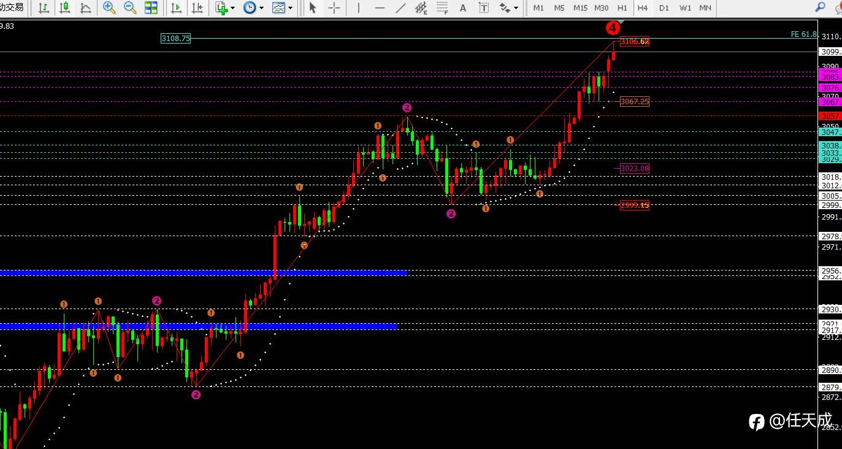Expand the templates dropdown arrow
Image resolution: width=842 pixels, height=449 pixels.
pos(290,8)
